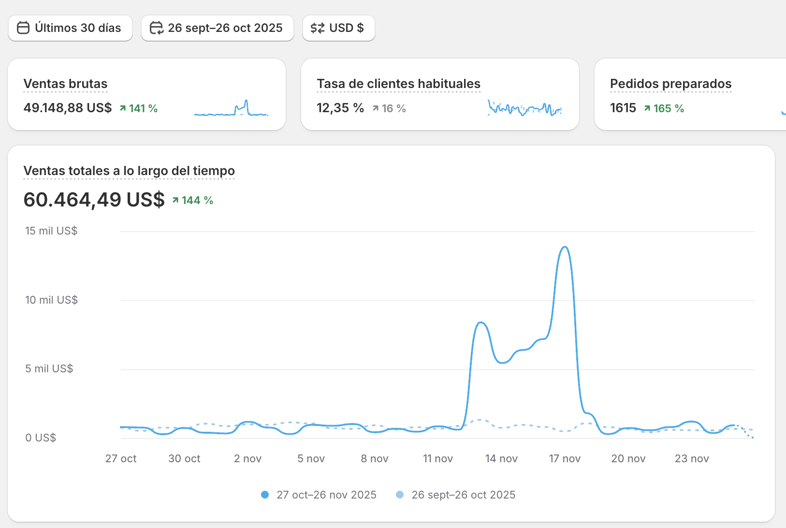The height and width of the screenshot is (528, 786).
Task: Click the 1615 fulfilled orders value
Action: coord(623,108)
